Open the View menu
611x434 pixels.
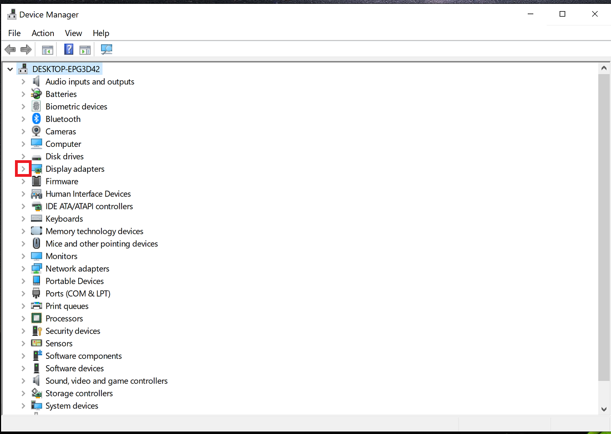[73, 33]
